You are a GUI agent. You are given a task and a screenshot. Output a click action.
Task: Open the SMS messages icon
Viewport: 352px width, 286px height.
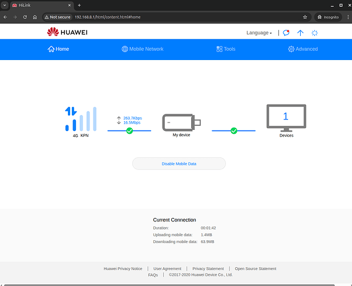coord(286,33)
